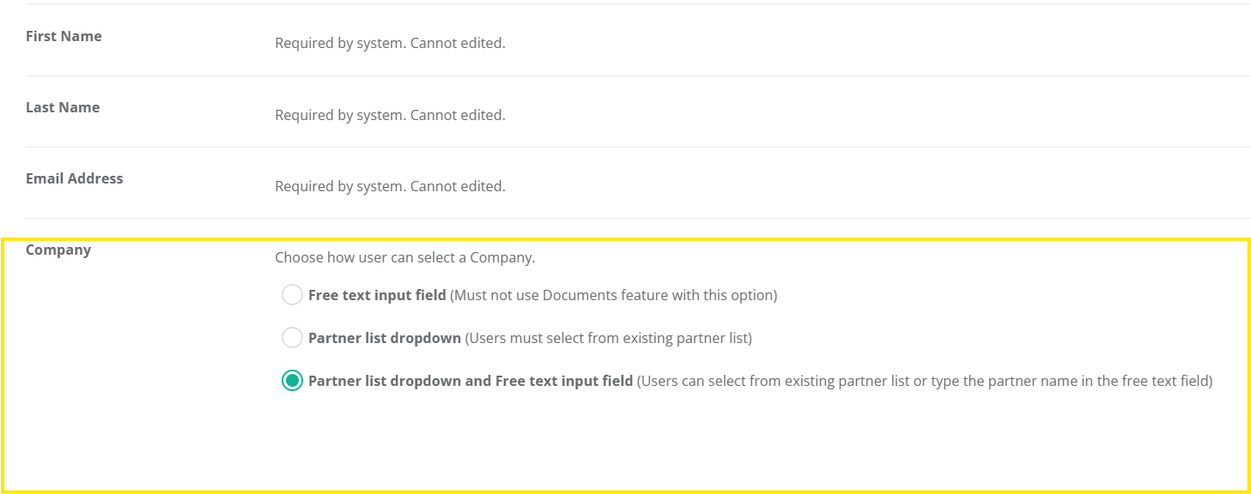1251x494 pixels.
Task: Click the Users can select or type hint text
Action: click(x=924, y=380)
